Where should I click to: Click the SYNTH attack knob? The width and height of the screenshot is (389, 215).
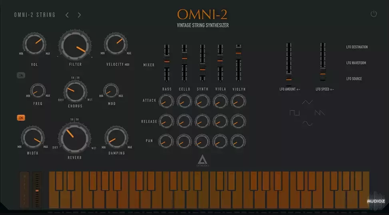202,101
